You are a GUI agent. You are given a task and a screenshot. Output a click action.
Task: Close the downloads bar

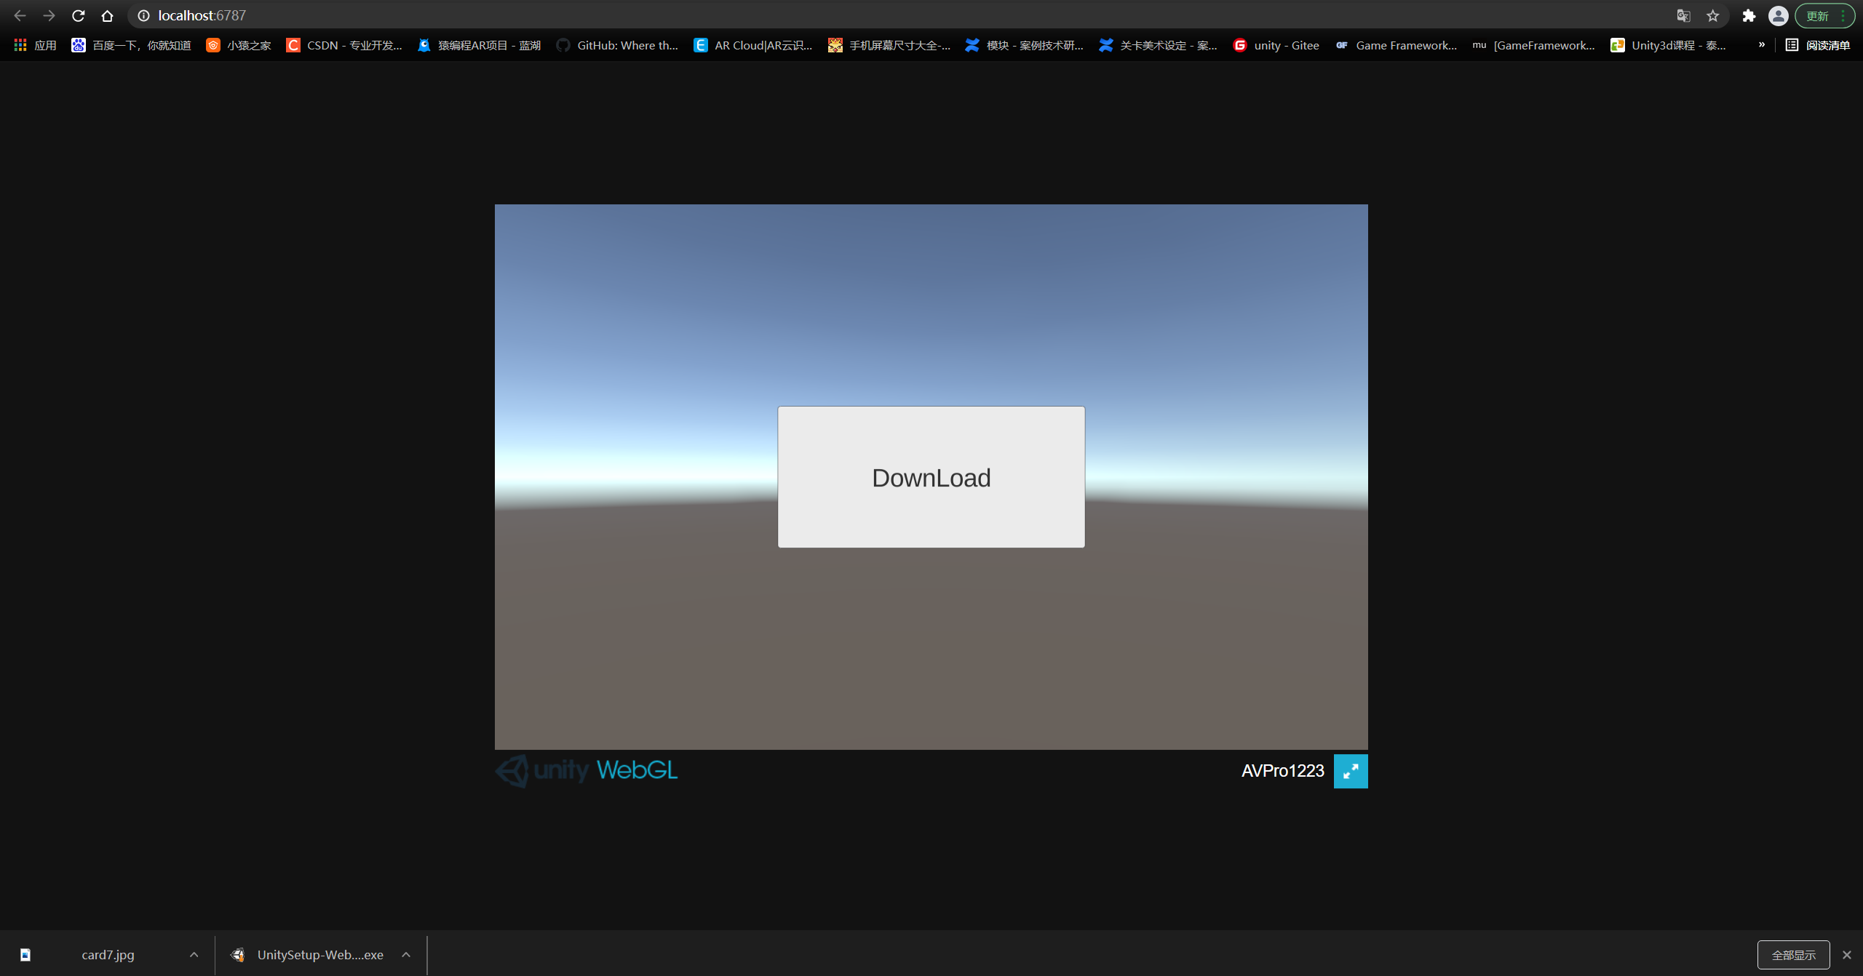click(x=1846, y=954)
